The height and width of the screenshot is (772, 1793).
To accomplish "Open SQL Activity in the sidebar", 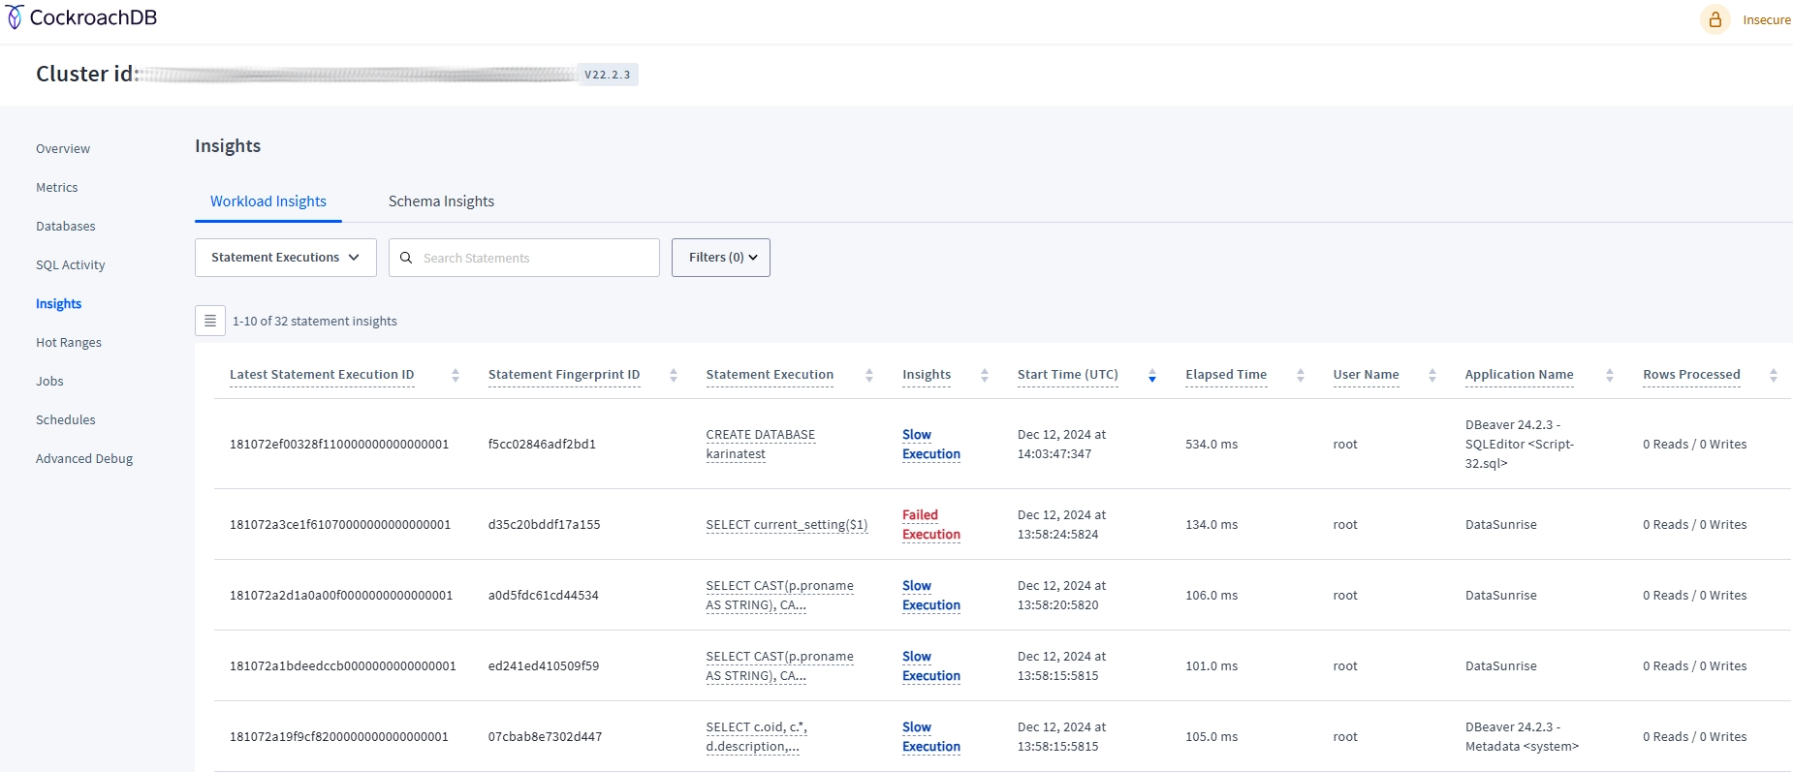I will 71,264.
